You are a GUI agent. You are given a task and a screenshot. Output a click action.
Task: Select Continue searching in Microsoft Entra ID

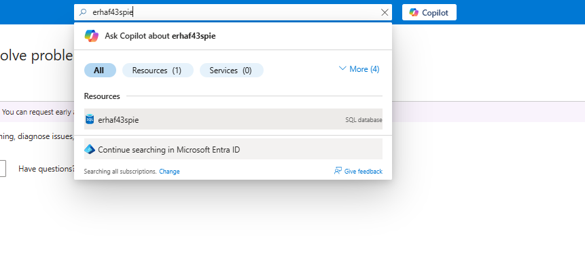point(169,149)
